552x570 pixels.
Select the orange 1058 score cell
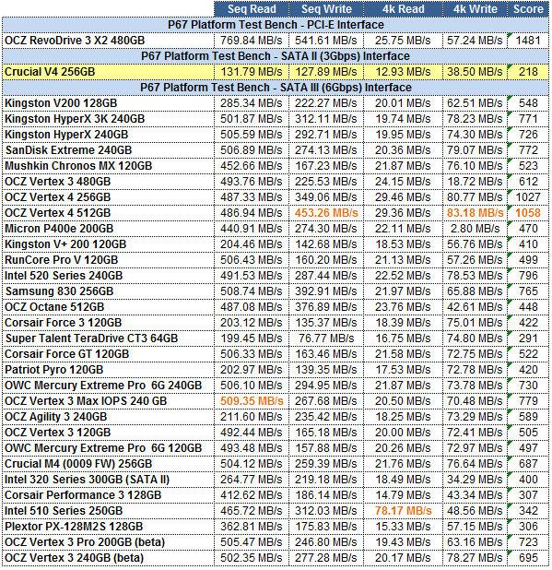[x=528, y=213]
